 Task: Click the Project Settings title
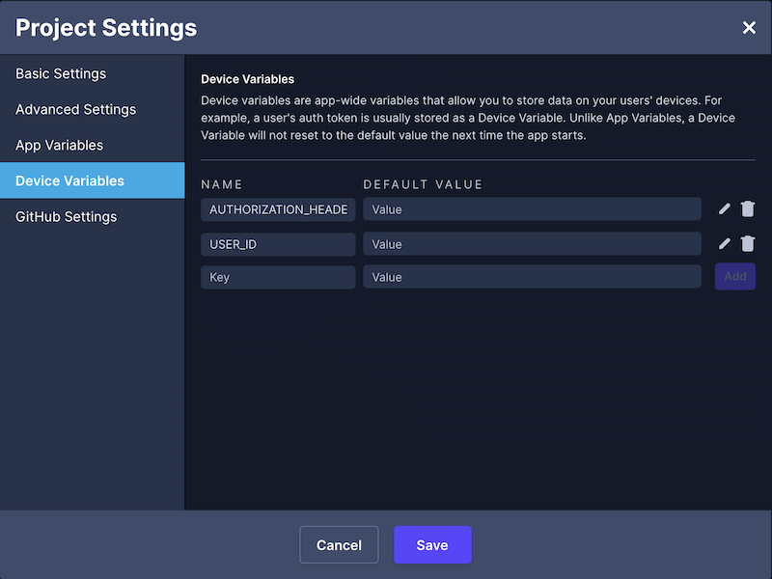106,28
